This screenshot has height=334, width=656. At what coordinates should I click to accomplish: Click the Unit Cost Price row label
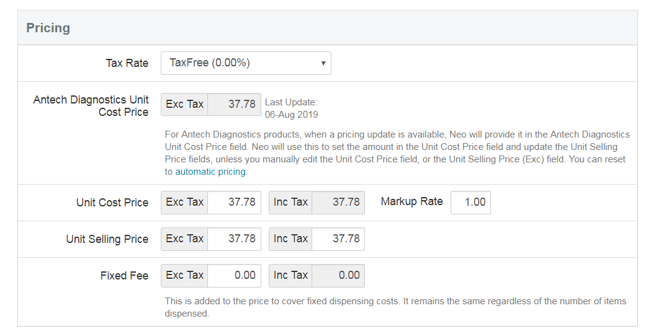click(112, 203)
